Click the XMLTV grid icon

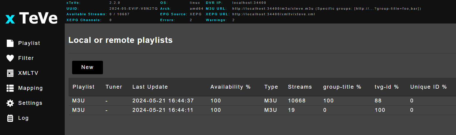click(10, 73)
